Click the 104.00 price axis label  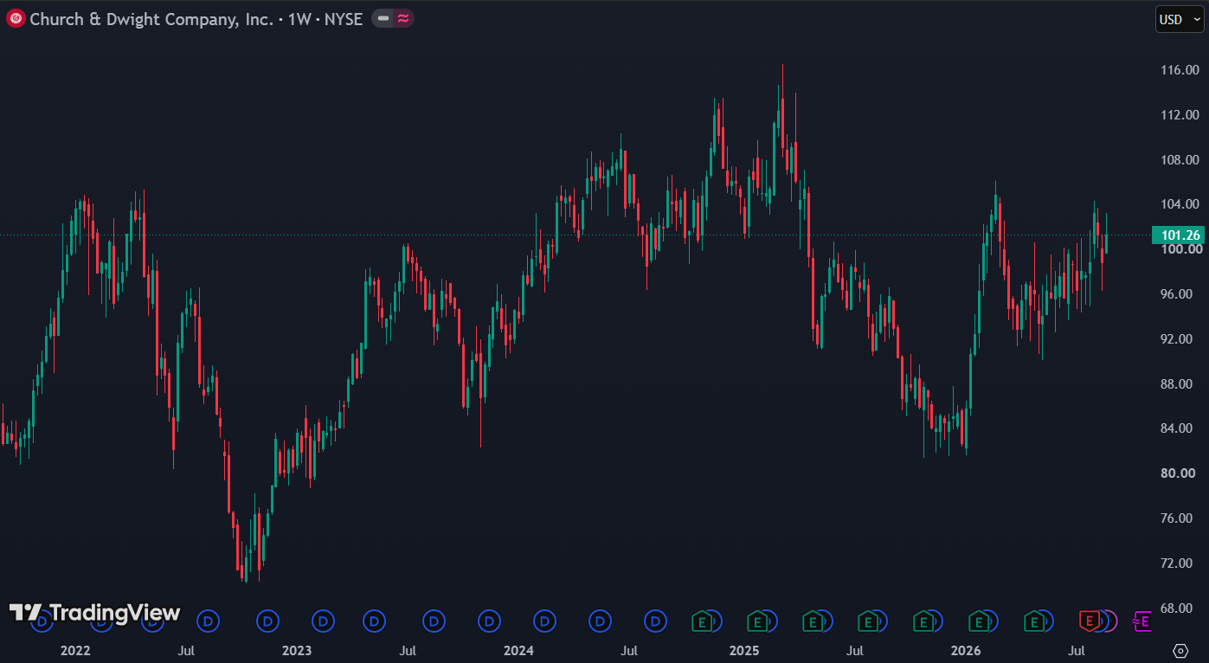pos(1180,204)
